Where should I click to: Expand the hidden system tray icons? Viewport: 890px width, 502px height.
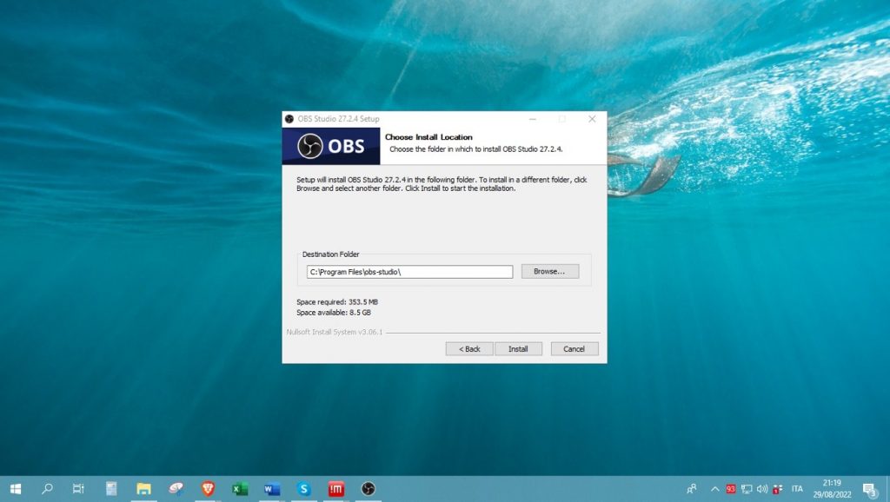pos(714,488)
